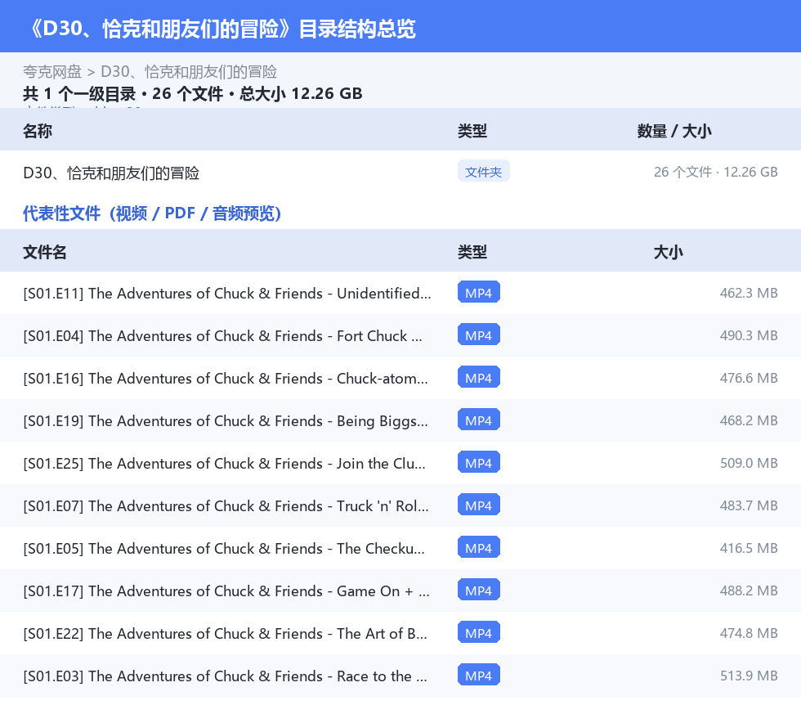Screen dimensions: 801x723
Task: Select the MP4 badge in the S01.E22 row
Action: (x=479, y=632)
